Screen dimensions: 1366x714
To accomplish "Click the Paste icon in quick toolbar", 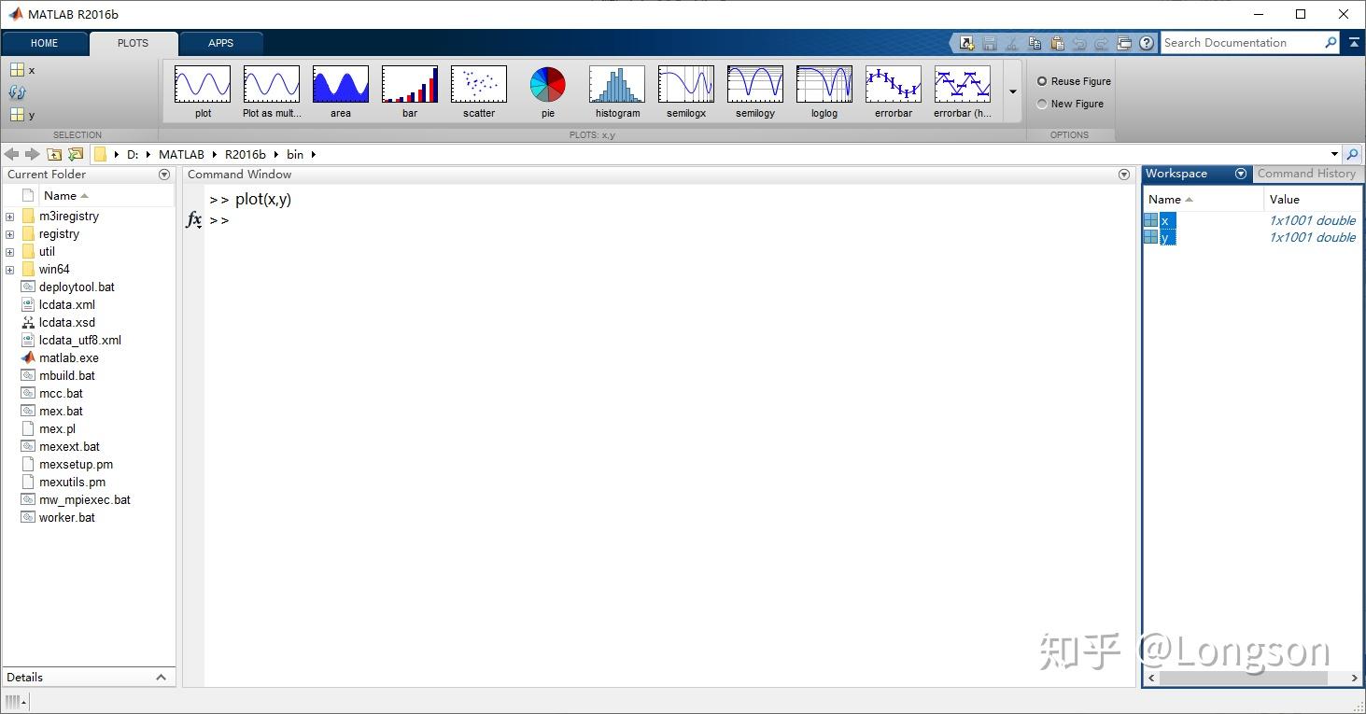I will coord(1057,43).
